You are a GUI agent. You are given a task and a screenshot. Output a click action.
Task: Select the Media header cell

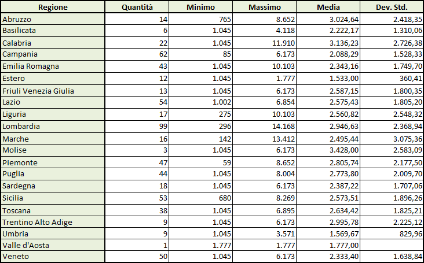(x=328, y=7)
